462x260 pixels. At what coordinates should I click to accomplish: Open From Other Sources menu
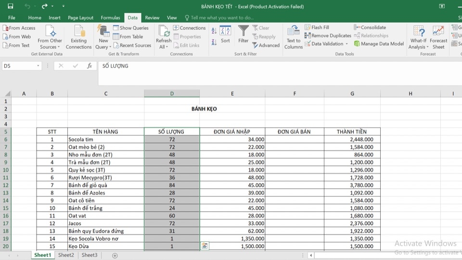click(x=50, y=37)
